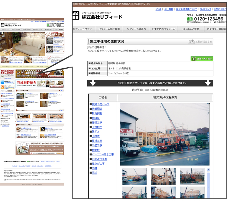Click the green free-dial phone icon
This screenshot has height=214, width=228.
tap(190, 19)
